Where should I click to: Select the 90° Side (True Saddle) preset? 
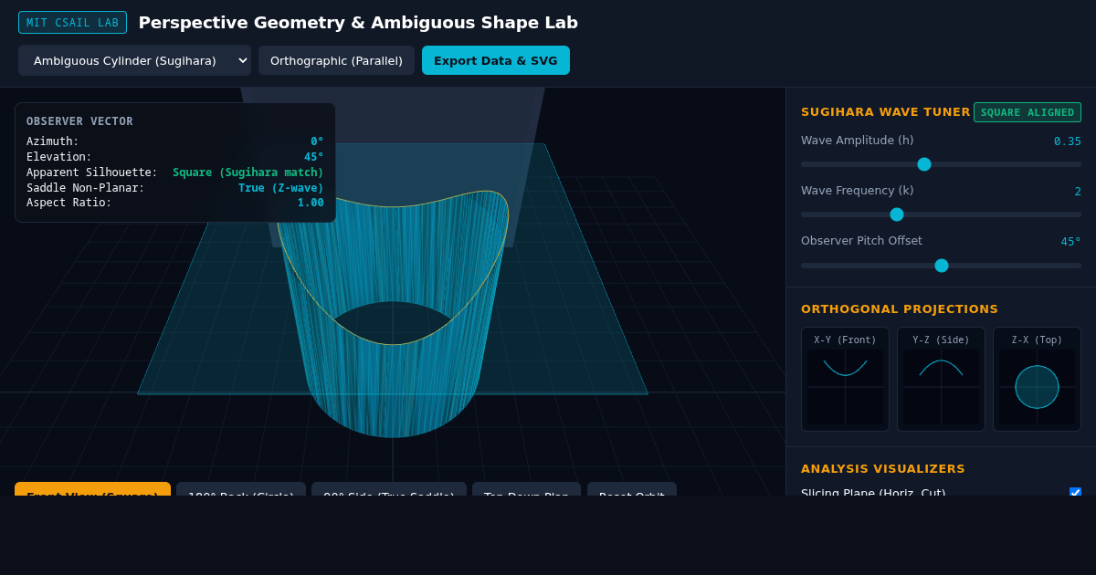[x=389, y=489]
